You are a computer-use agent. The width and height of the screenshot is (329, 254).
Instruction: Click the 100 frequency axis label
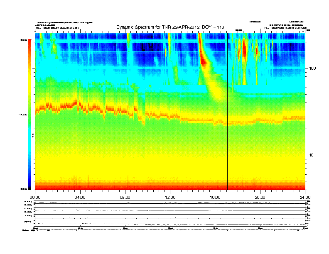coord(312,68)
